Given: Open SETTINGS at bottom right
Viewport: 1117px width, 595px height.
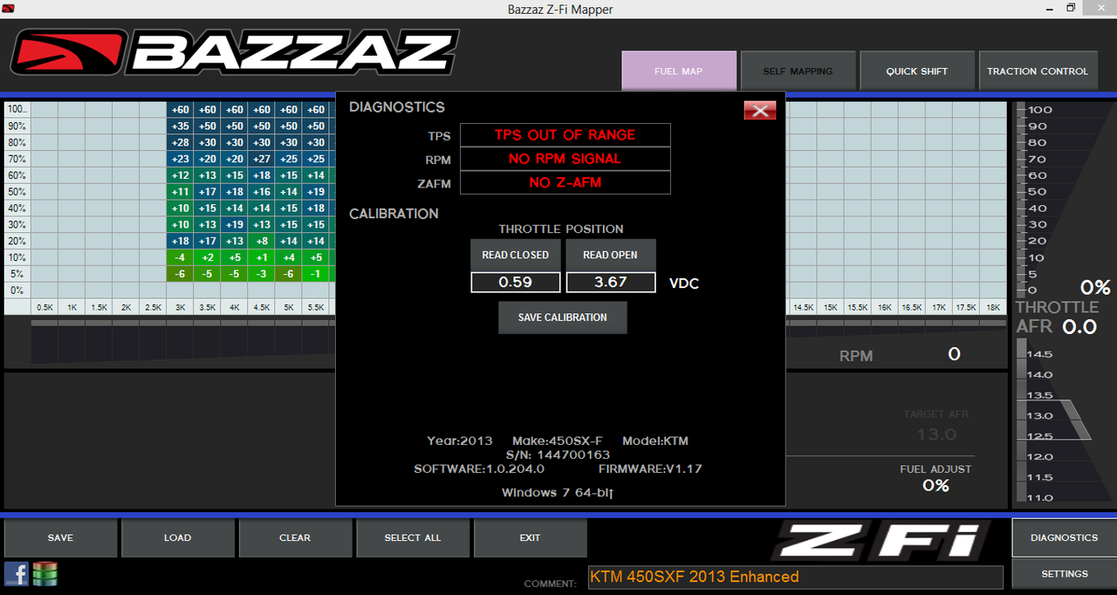Looking at the screenshot, I should pyautogui.click(x=1065, y=574).
